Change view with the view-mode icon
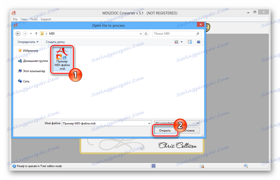Image resolution: width=280 pixels, height=180 pixels. click(x=176, y=42)
